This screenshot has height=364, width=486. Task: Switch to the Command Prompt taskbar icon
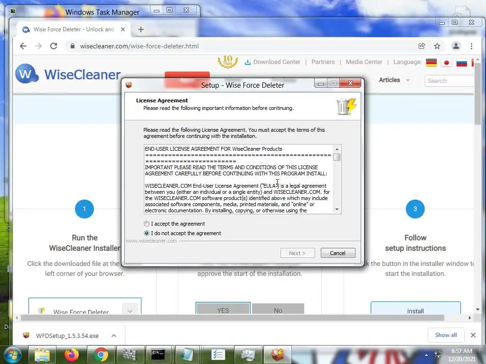point(158,355)
